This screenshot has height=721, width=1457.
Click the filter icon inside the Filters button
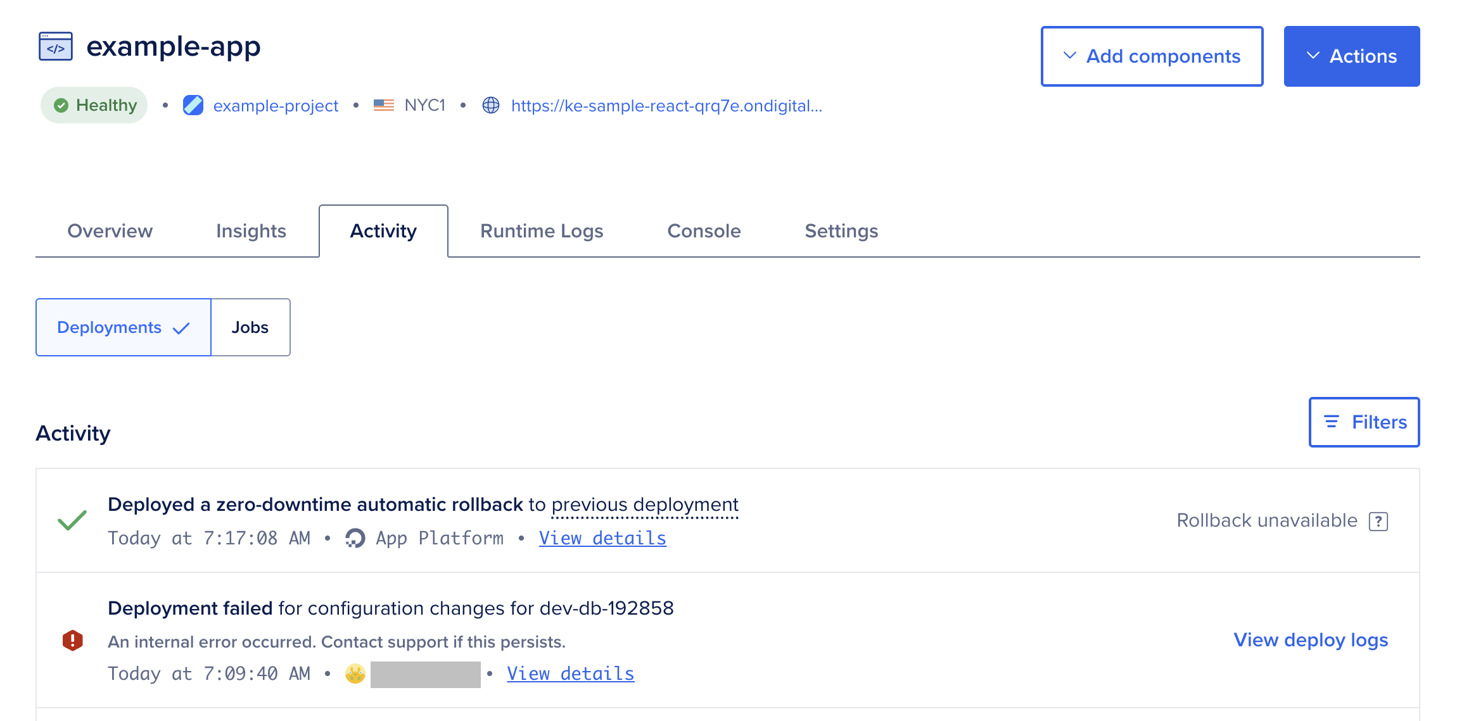coord(1332,422)
